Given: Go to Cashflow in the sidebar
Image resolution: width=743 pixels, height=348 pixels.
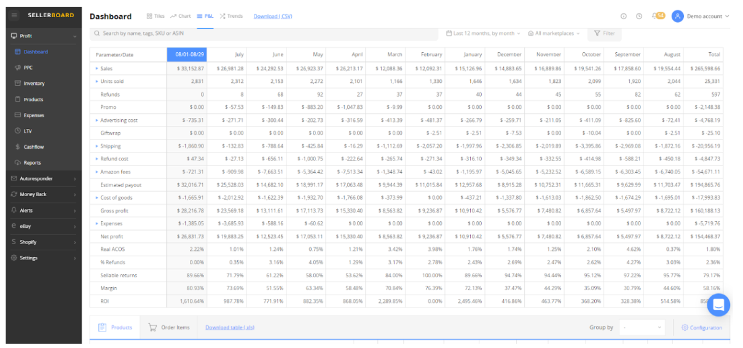Looking at the screenshot, I should pos(33,147).
